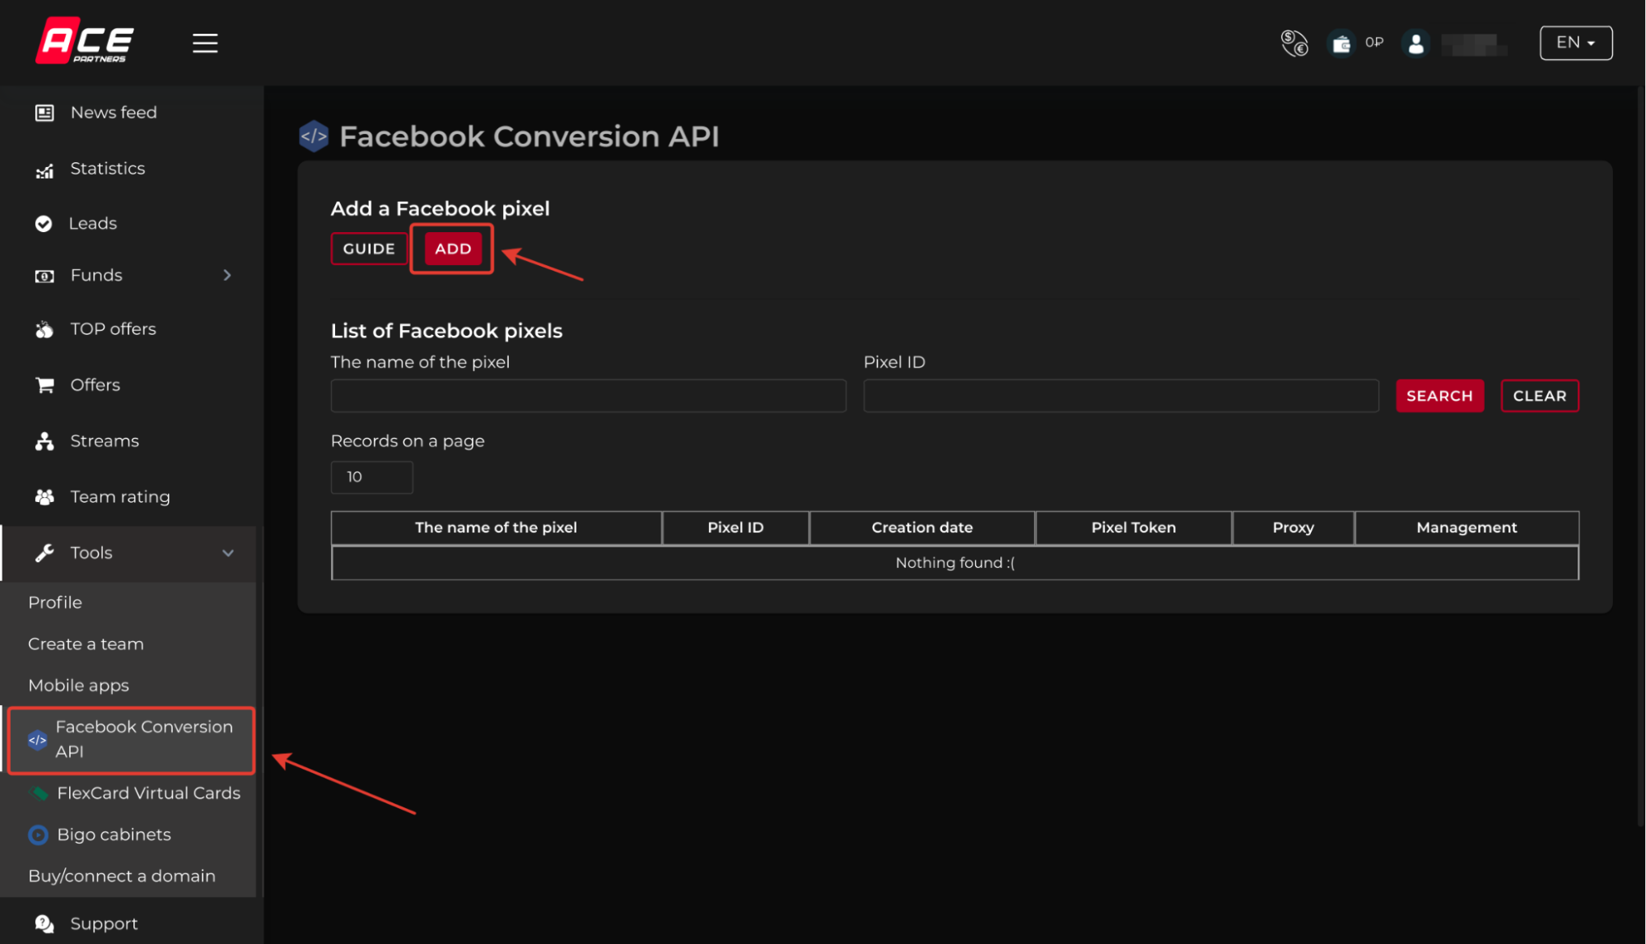Image resolution: width=1646 pixels, height=944 pixels.
Task: Open Profile under Tools
Action: click(55, 602)
